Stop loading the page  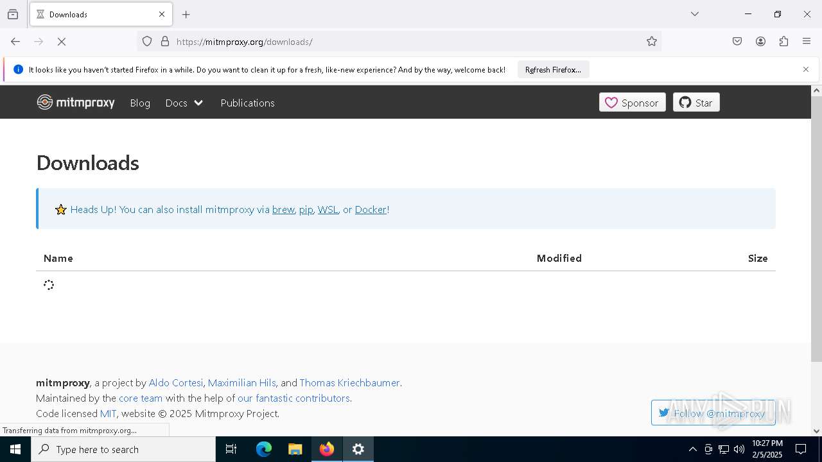click(x=62, y=42)
